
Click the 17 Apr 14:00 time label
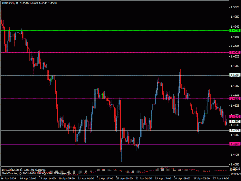click(47, 179)
